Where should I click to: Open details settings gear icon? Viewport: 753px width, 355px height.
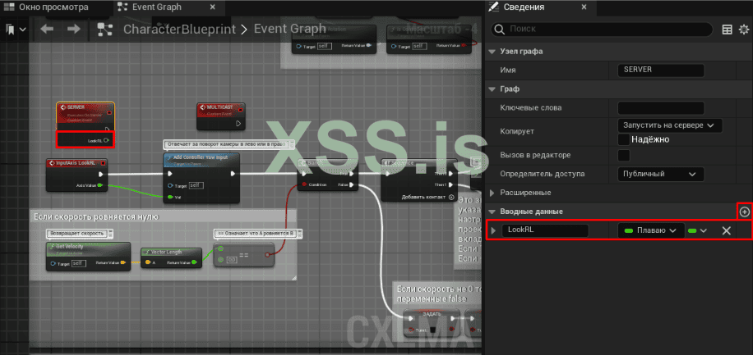click(744, 30)
